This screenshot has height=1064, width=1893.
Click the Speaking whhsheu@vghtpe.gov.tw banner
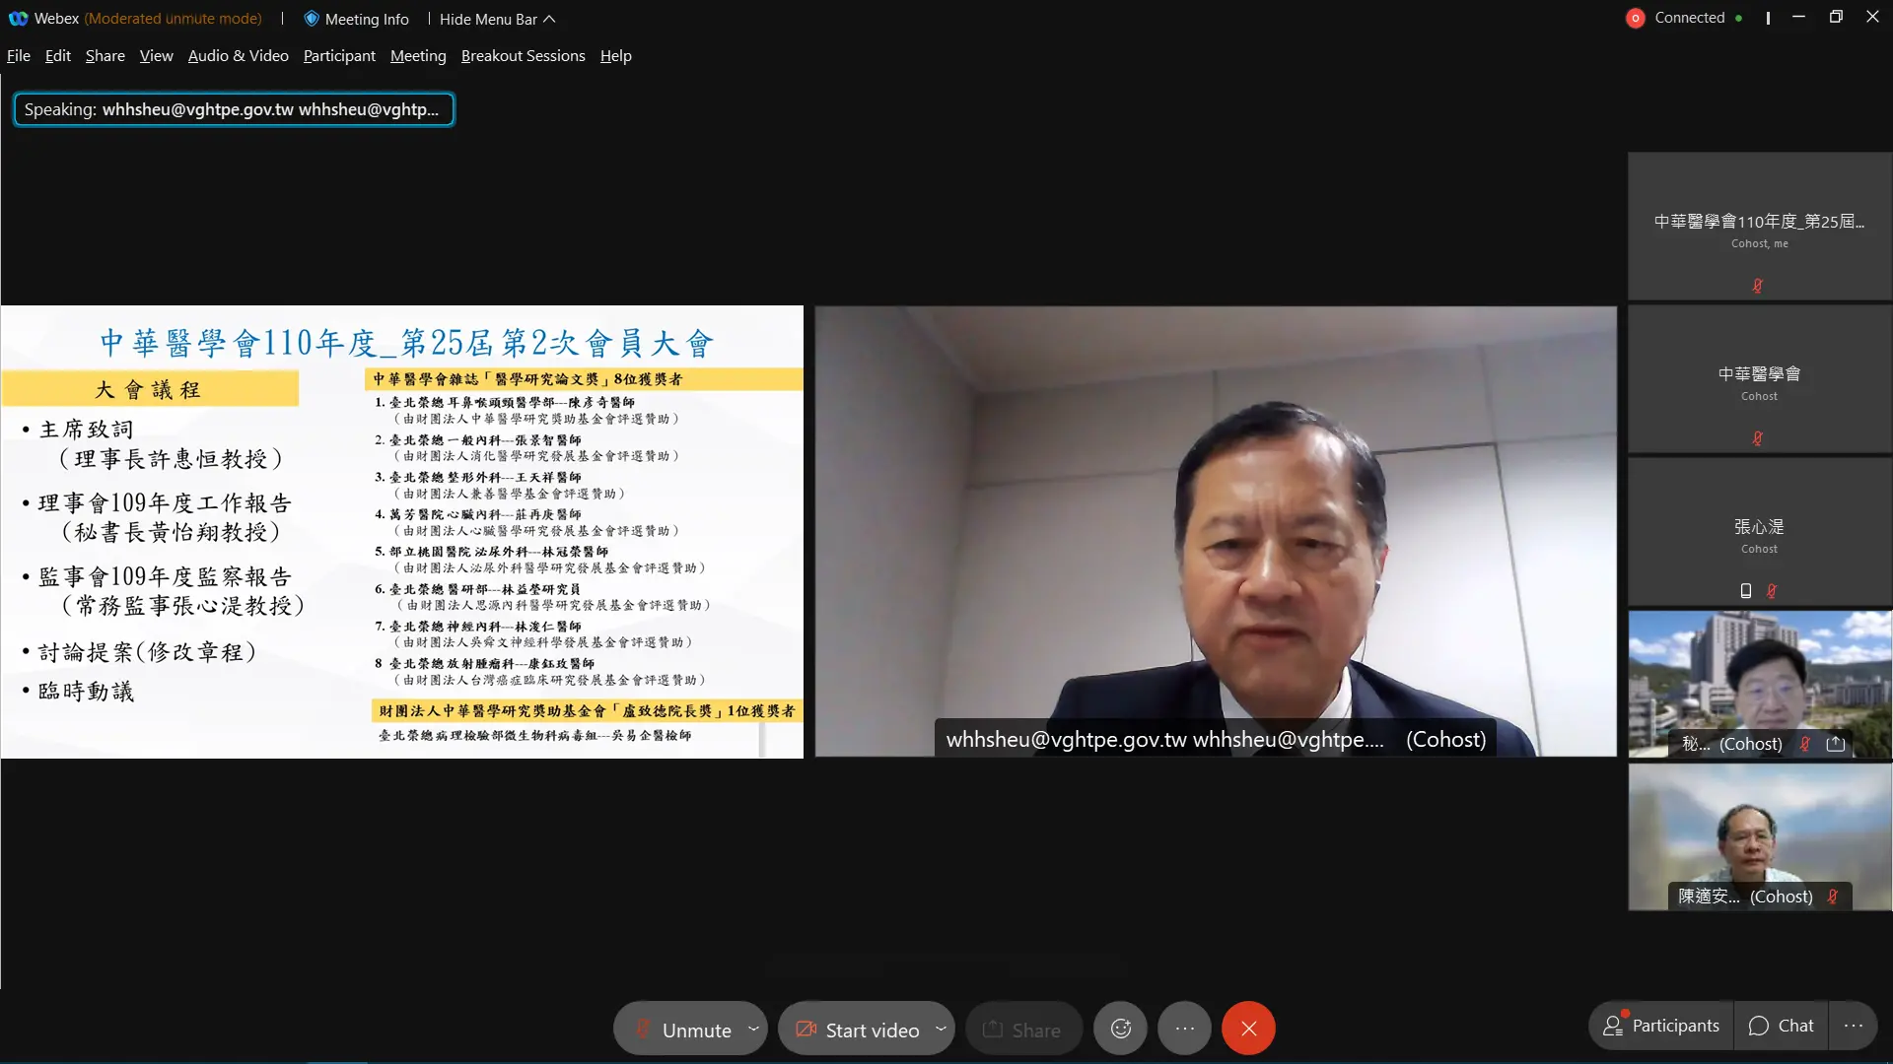click(234, 108)
